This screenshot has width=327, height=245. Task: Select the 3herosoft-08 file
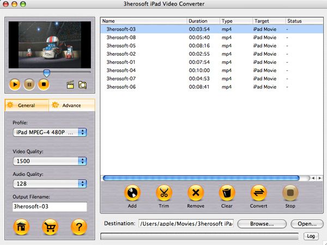coord(121,38)
